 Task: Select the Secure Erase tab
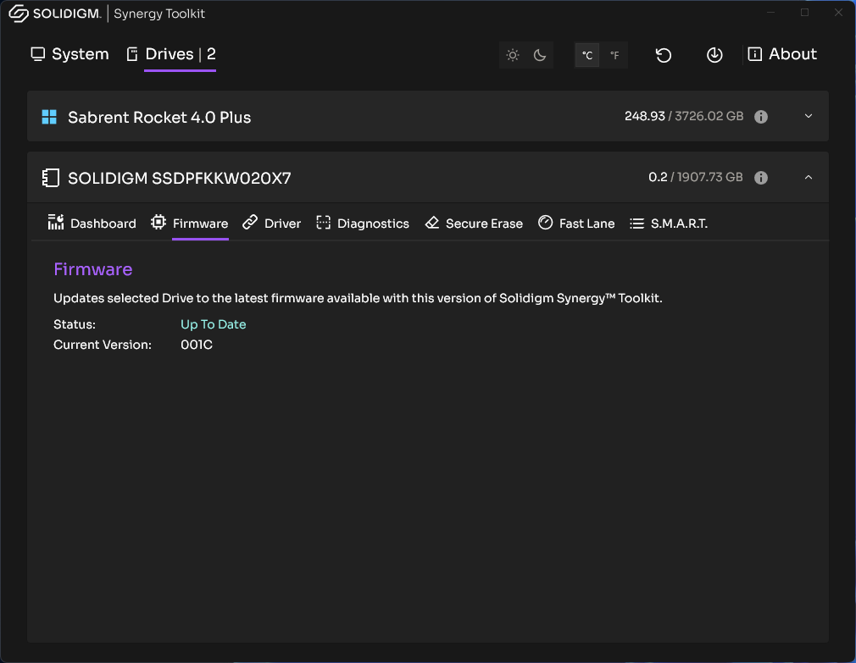[474, 224]
